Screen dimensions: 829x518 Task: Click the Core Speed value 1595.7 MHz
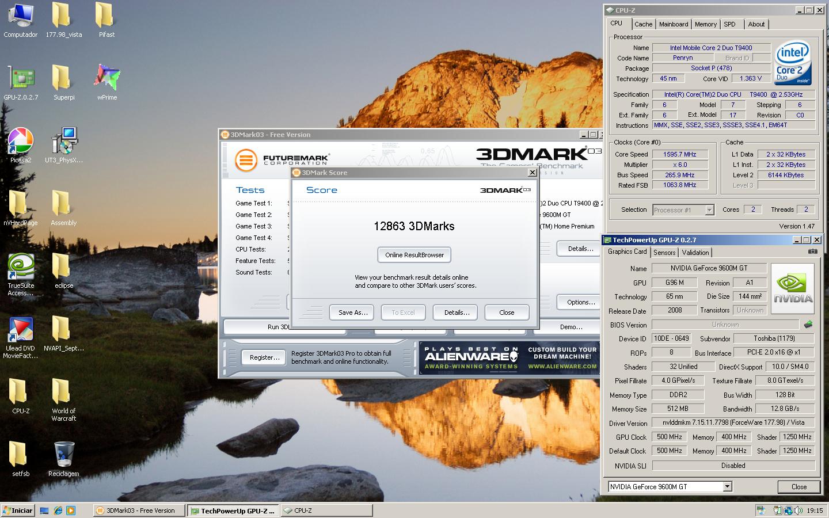[680, 154]
